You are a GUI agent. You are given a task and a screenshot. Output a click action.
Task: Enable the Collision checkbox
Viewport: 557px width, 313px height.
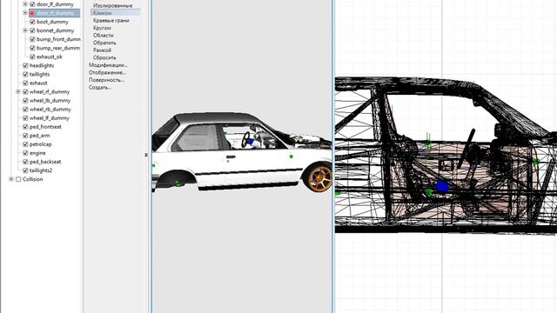pos(18,179)
